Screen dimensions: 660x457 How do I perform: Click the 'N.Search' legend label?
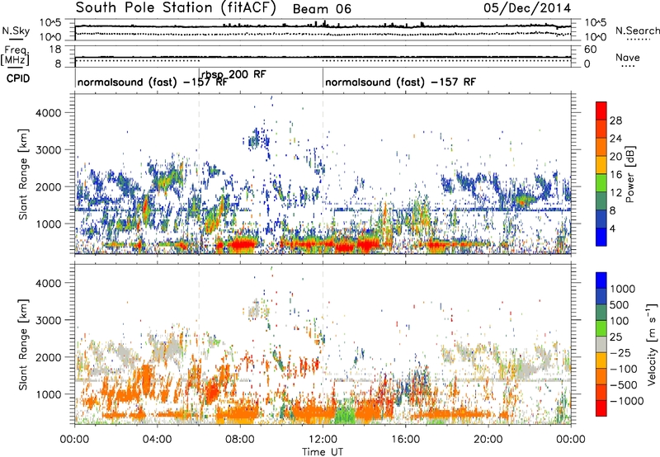click(638, 31)
